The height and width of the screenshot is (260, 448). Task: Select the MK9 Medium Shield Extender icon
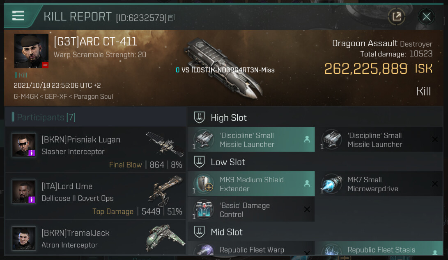pyautogui.click(x=204, y=184)
